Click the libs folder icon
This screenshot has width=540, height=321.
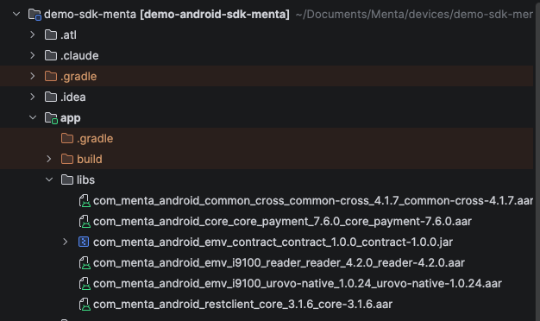point(67,179)
